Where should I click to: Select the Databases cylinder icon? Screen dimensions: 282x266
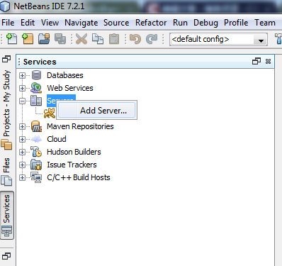coord(36,75)
